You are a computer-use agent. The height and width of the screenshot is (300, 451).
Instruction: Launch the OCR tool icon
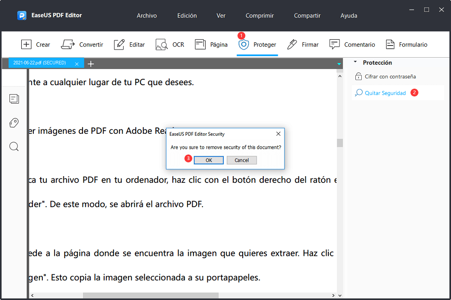pos(161,45)
